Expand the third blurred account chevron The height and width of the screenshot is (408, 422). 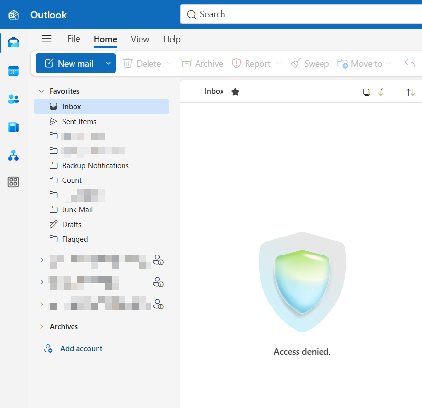[42, 305]
